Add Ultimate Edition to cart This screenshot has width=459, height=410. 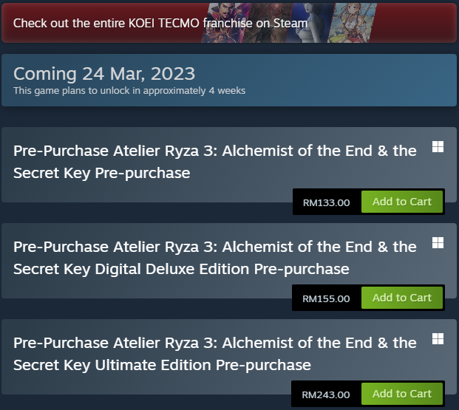(x=401, y=394)
